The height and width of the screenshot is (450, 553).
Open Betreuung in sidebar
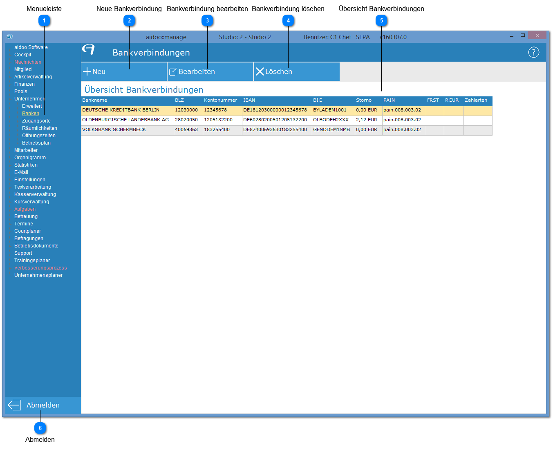click(x=26, y=216)
